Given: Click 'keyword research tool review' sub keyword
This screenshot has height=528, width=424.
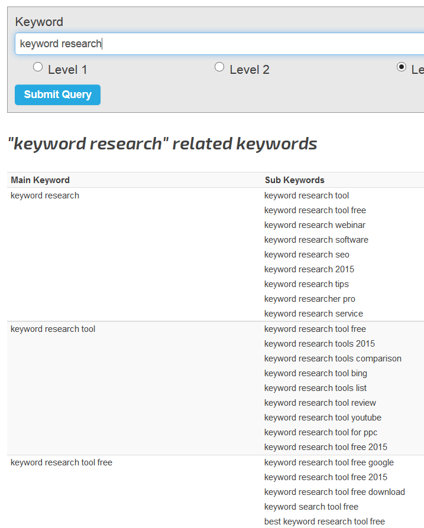Looking at the screenshot, I should (320, 403).
